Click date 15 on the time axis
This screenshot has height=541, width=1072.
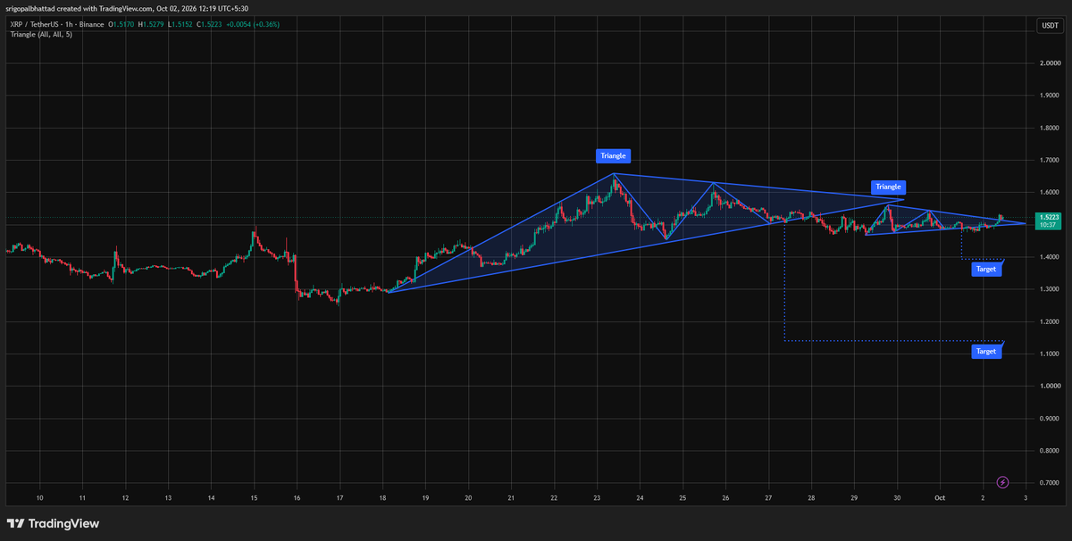click(254, 497)
